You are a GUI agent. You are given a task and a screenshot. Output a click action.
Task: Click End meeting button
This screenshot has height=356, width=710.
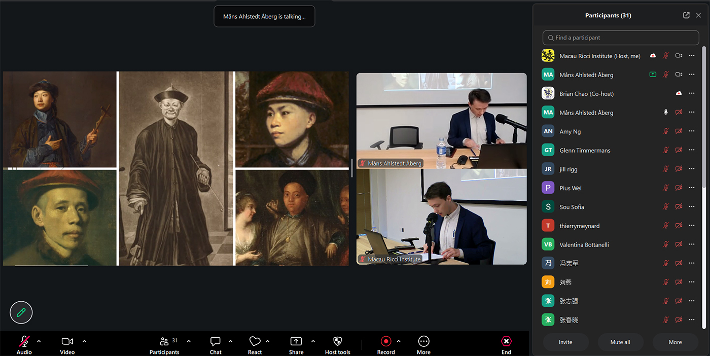pyautogui.click(x=506, y=345)
